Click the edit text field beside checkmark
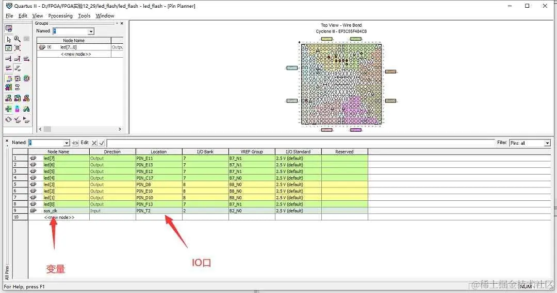 pyautogui.click(x=301, y=143)
